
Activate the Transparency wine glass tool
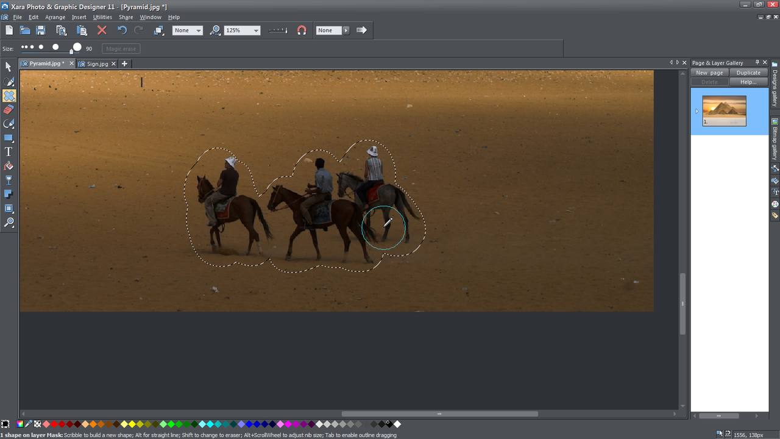click(x=9, y=180)
